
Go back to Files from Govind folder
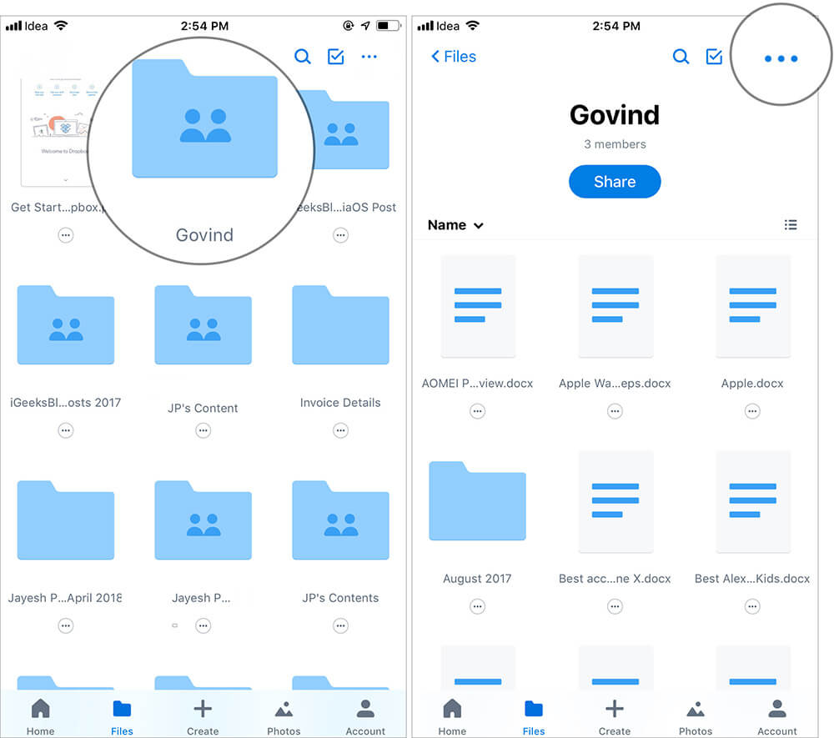[x=453, y=57]
